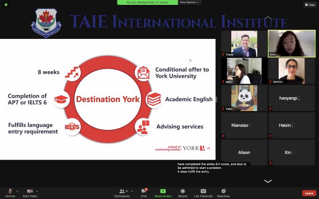
Task: Click 'Fulfills language entry requirement' text
Action: point(33,128)
